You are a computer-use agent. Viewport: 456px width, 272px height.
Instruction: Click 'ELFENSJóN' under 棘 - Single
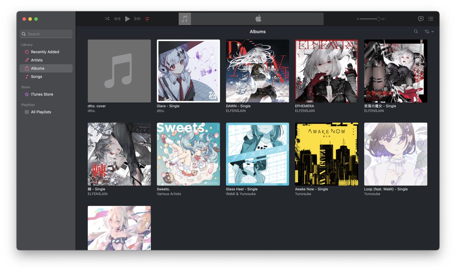98,194
